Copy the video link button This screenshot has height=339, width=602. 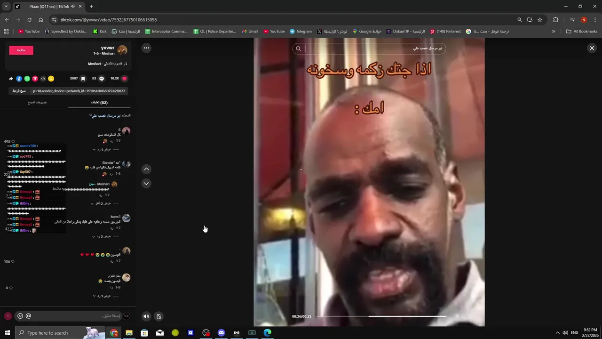(x=19, y=91)
